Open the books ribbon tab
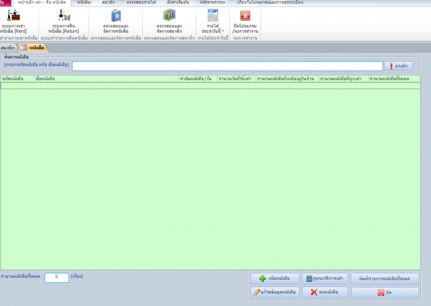The image size is (431, 306). coord(83,2)
